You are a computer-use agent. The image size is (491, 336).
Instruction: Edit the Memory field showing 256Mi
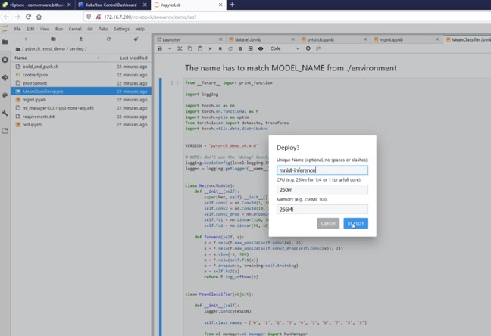click(x=322, y=210)
